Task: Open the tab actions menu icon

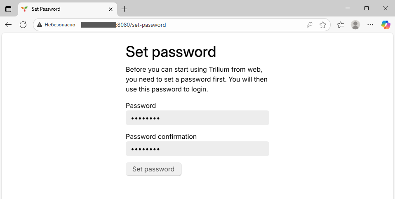Action: tap(8, 9)
